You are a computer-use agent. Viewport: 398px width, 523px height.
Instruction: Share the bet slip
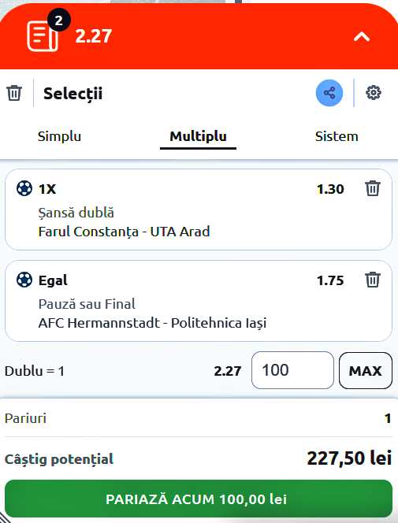tap(329, 93)
